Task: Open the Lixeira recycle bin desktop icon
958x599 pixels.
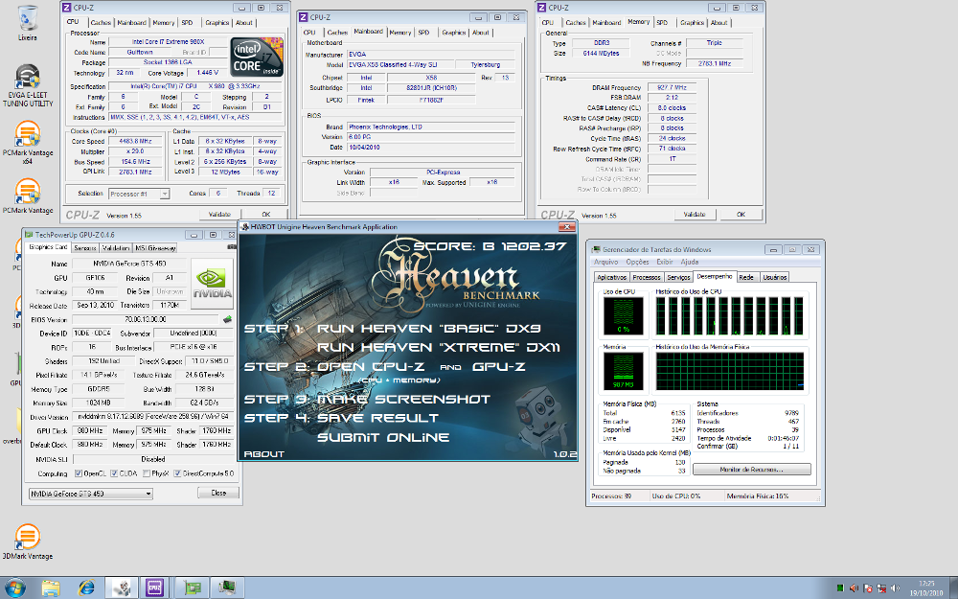Action: pyautogui.click(x=28, y=23)
